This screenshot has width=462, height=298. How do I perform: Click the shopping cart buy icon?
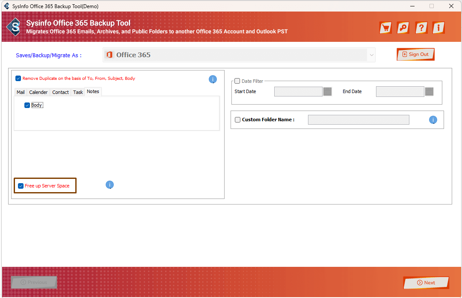pos(385,28)
